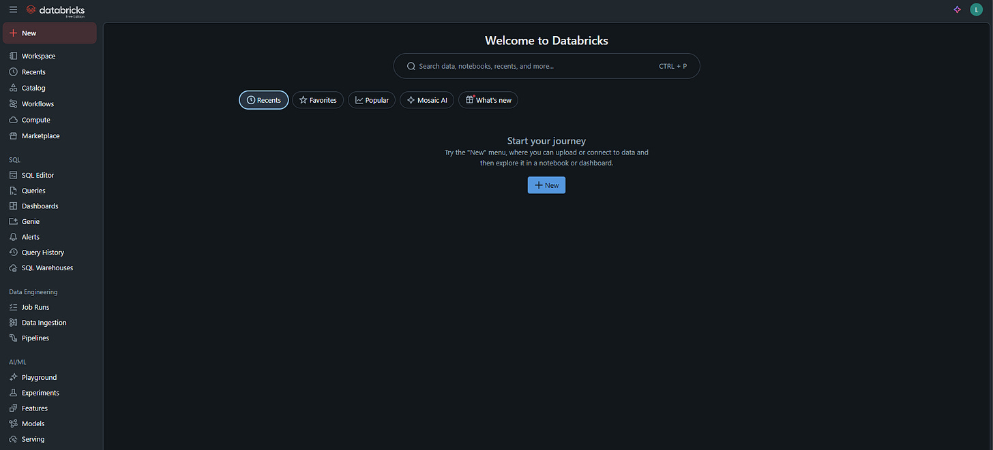Click the Models sidebar icon

14,423
